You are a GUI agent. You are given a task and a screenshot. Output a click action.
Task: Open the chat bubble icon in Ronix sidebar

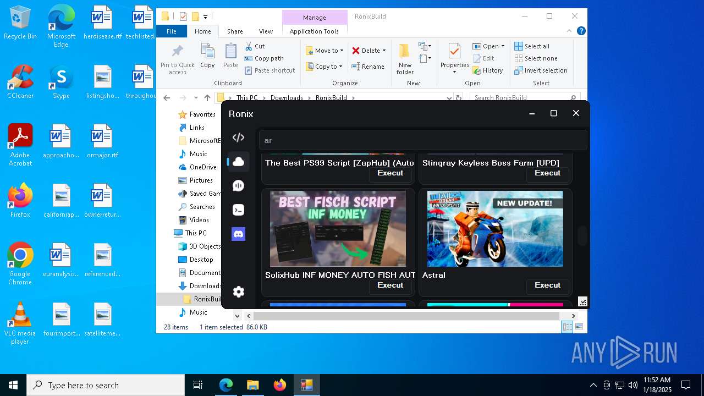pos(238,186)
